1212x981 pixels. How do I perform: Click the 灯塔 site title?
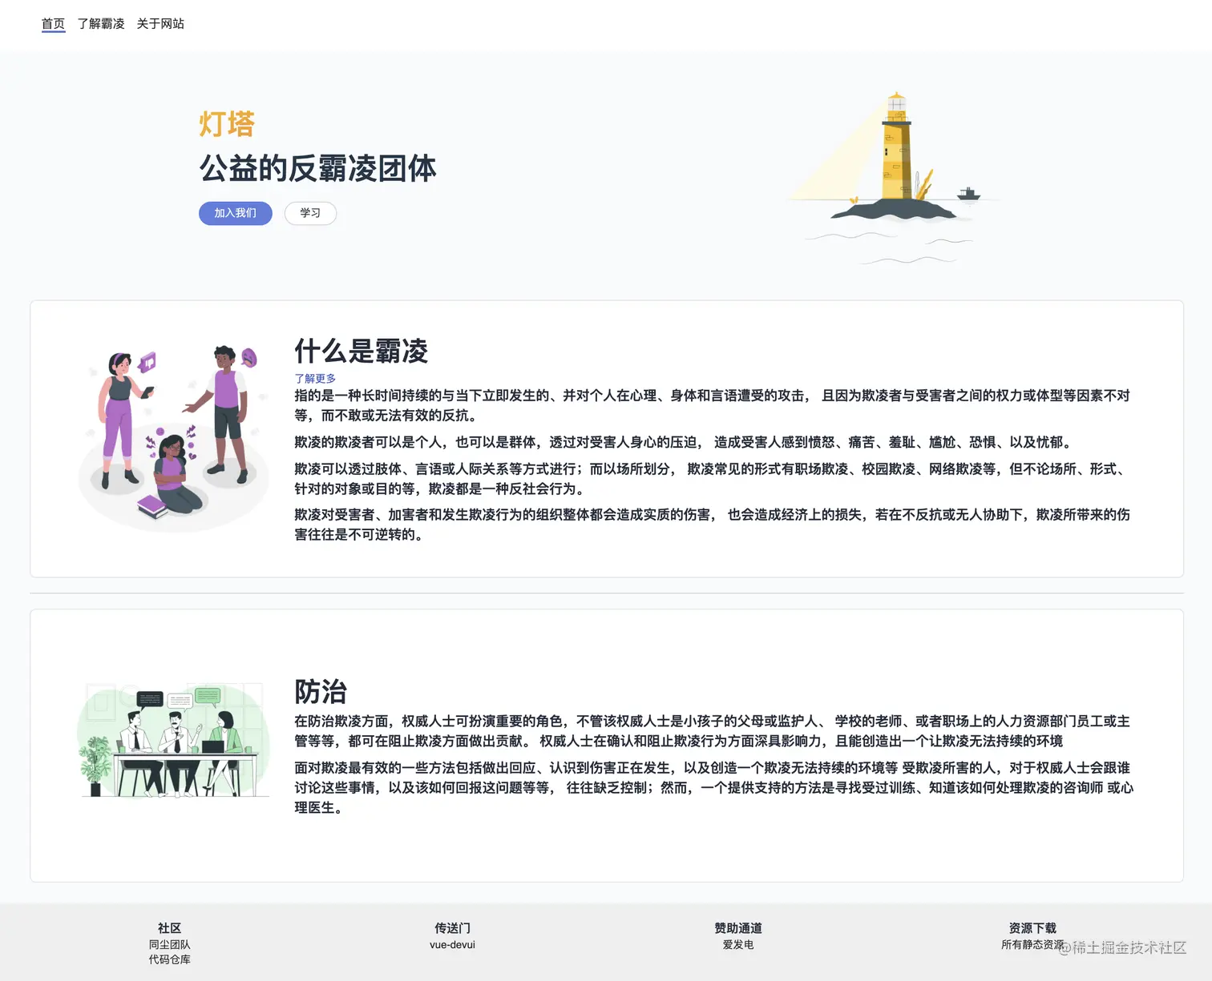(227, 123)
